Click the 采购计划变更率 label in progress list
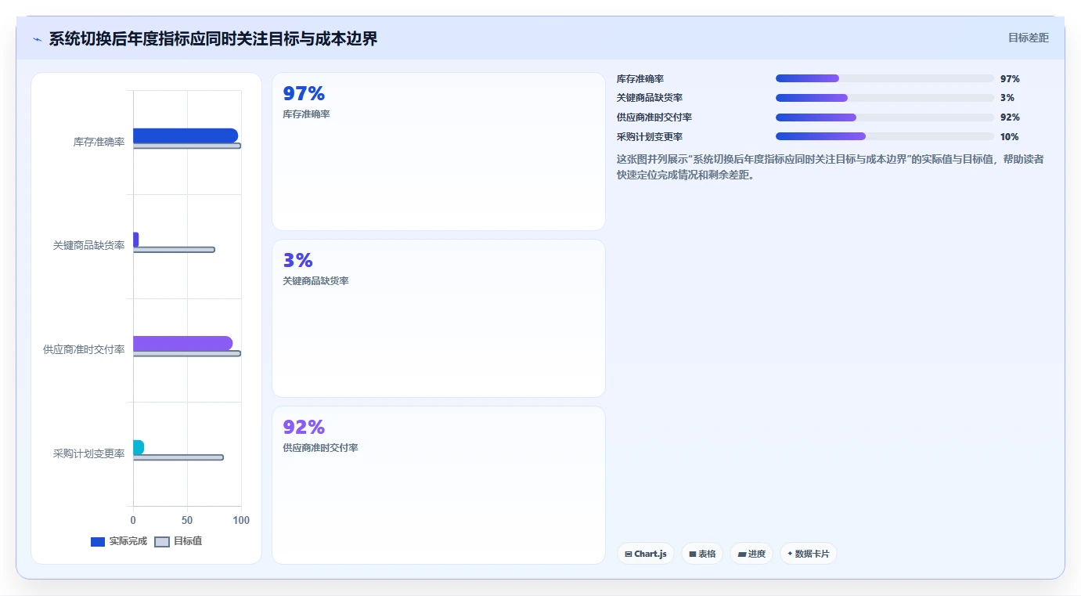The image size is (1081, 596). 650,137
